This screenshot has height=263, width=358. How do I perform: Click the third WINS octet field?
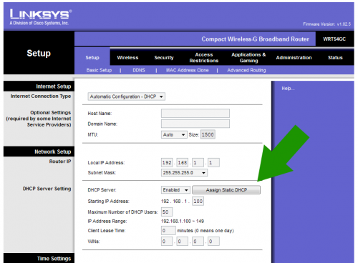click(198, 242)
